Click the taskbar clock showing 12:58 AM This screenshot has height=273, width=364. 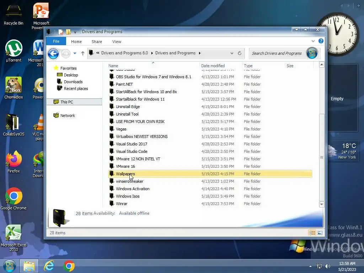point(347,266)
